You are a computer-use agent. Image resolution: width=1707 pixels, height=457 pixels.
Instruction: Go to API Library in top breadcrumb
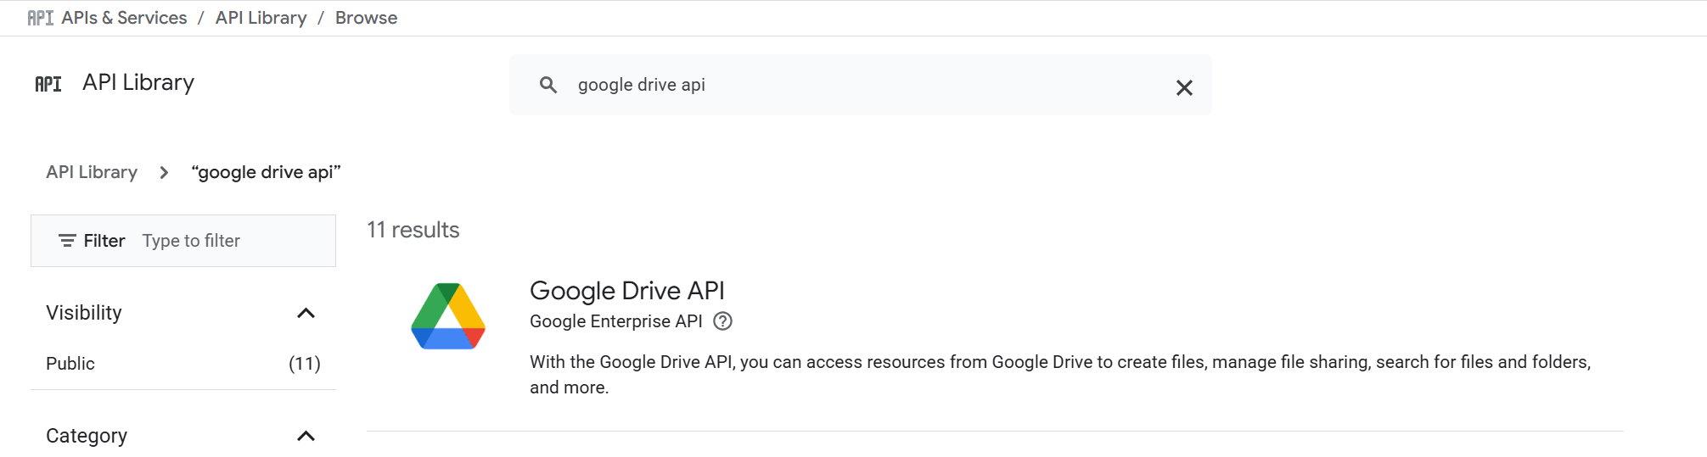(261, 18)
